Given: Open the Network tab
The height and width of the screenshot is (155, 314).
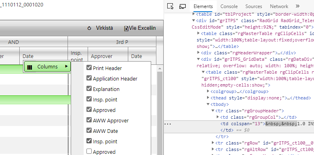Looking at the screenshot, I should tap(279, 6).
